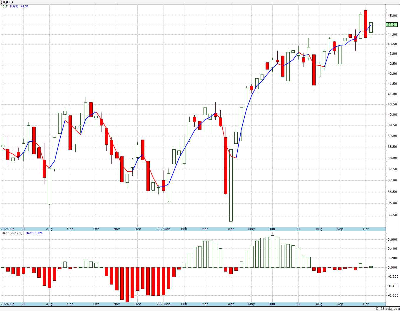Click the 45.00 price axis label
The height and width of the screenshot is (311, 400).
pos(392,16)
